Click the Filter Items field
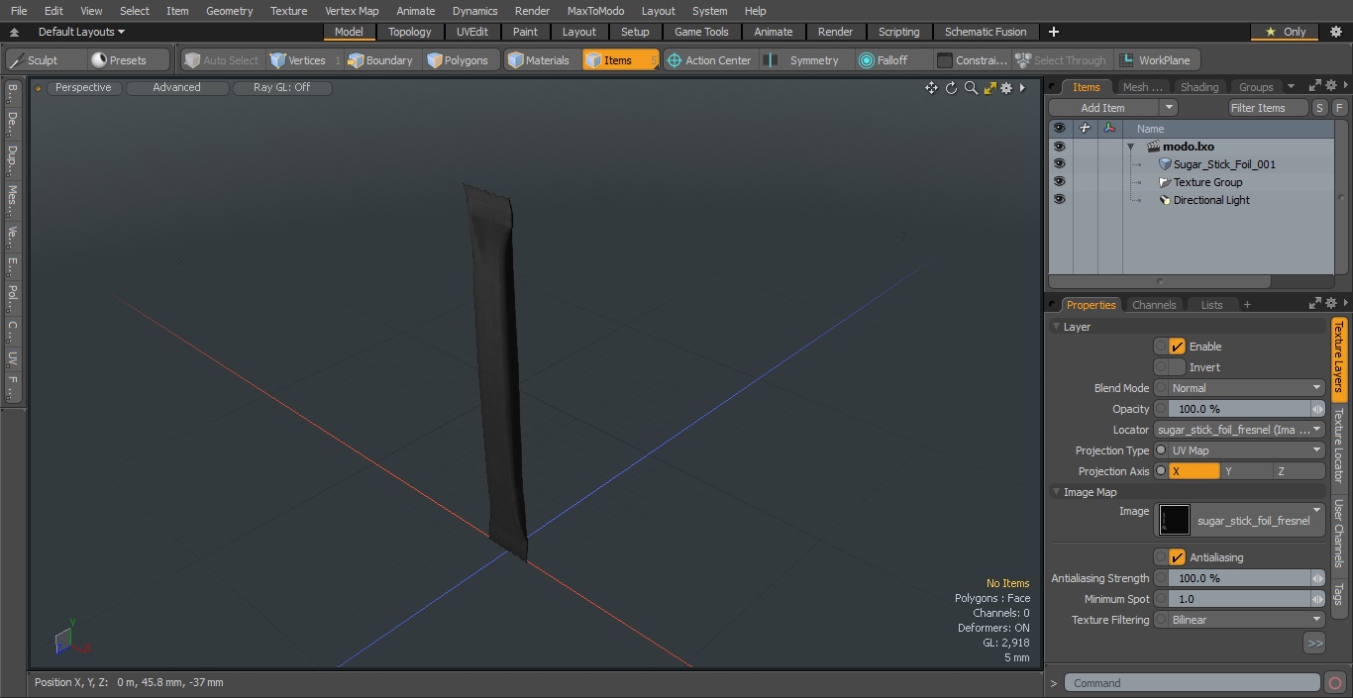Viewport: 1353px width, 698px height. tap(1268, 108)
